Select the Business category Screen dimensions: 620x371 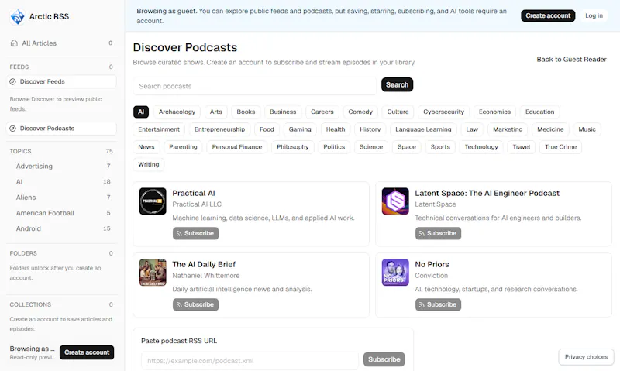pos(283,112)
